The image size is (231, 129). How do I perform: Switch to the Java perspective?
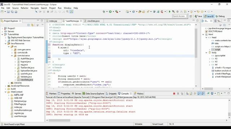(198, 16)
